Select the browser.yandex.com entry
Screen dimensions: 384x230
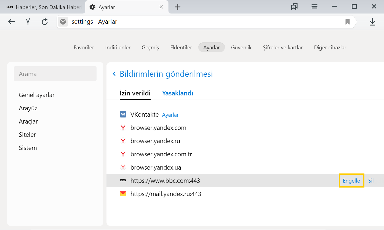point(245,128)
